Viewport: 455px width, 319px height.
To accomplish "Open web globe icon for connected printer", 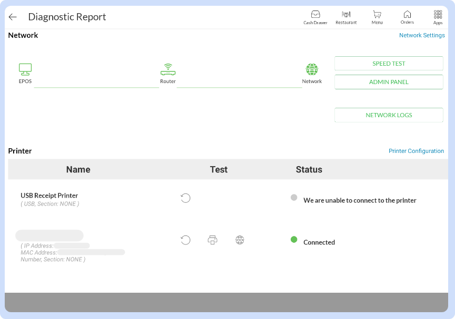I will coord(240,240).
